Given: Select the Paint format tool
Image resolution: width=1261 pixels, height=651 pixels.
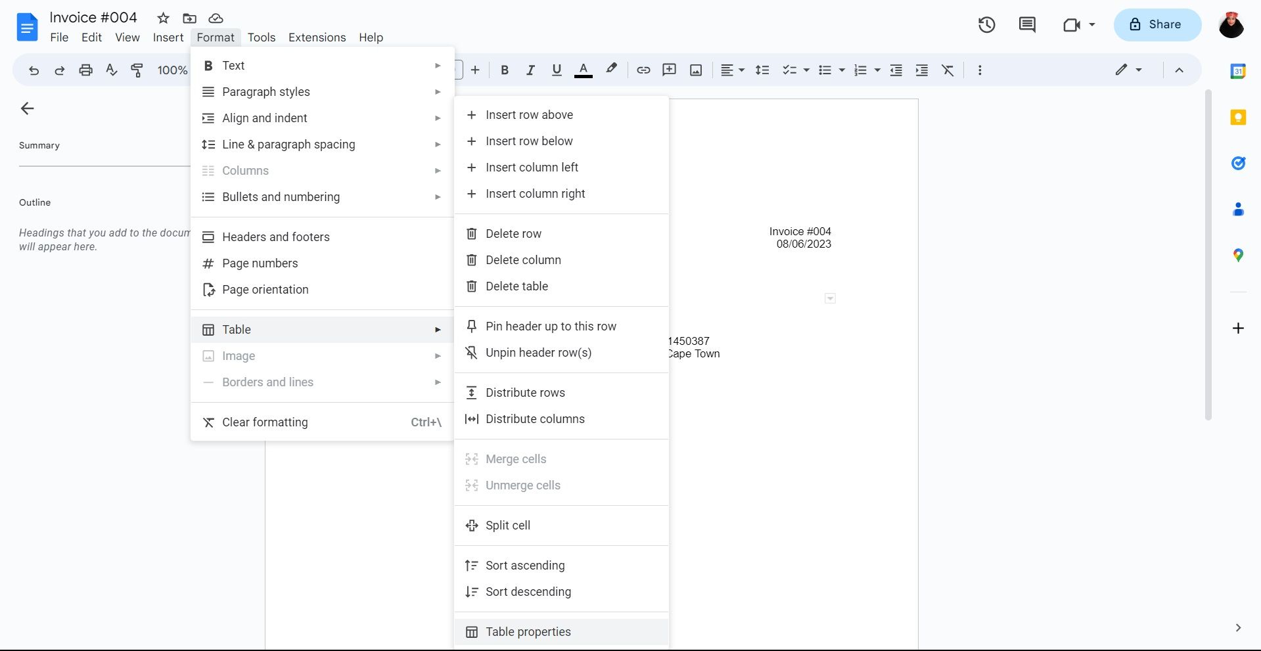Looking at the screenshot, I should (x=137, y=70).
